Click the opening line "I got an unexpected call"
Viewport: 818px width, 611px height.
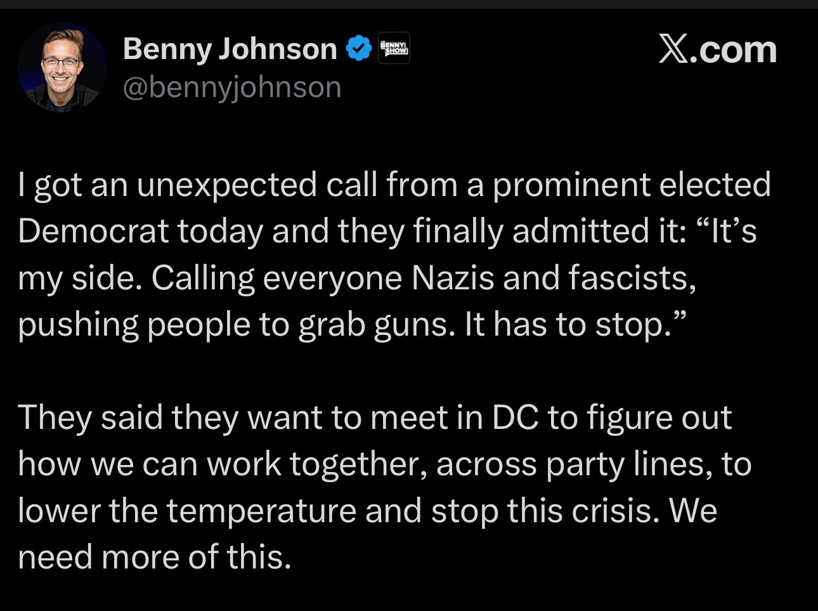tap(167, 185)
